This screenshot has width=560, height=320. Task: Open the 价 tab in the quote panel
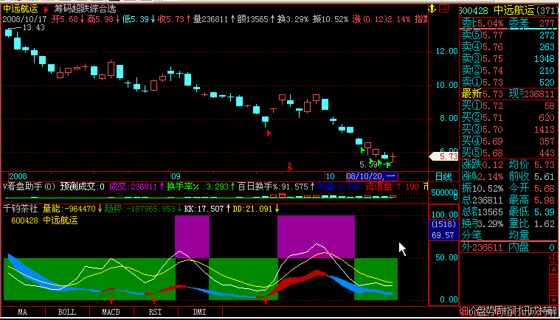click(472, 311)
